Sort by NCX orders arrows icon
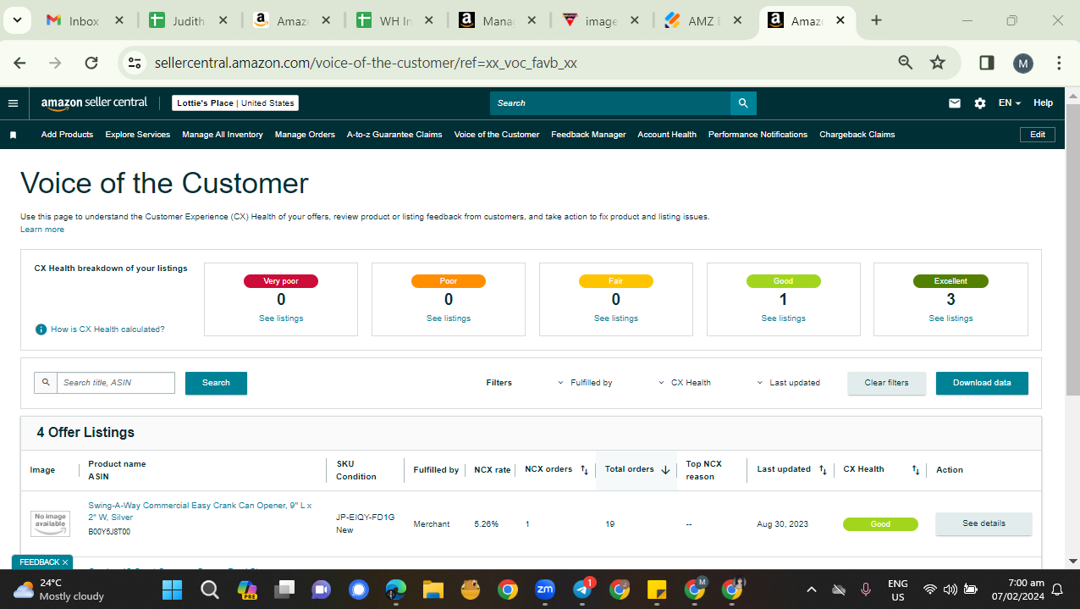The height and width of the screenshot is (609, 1080). click(584, 470)
